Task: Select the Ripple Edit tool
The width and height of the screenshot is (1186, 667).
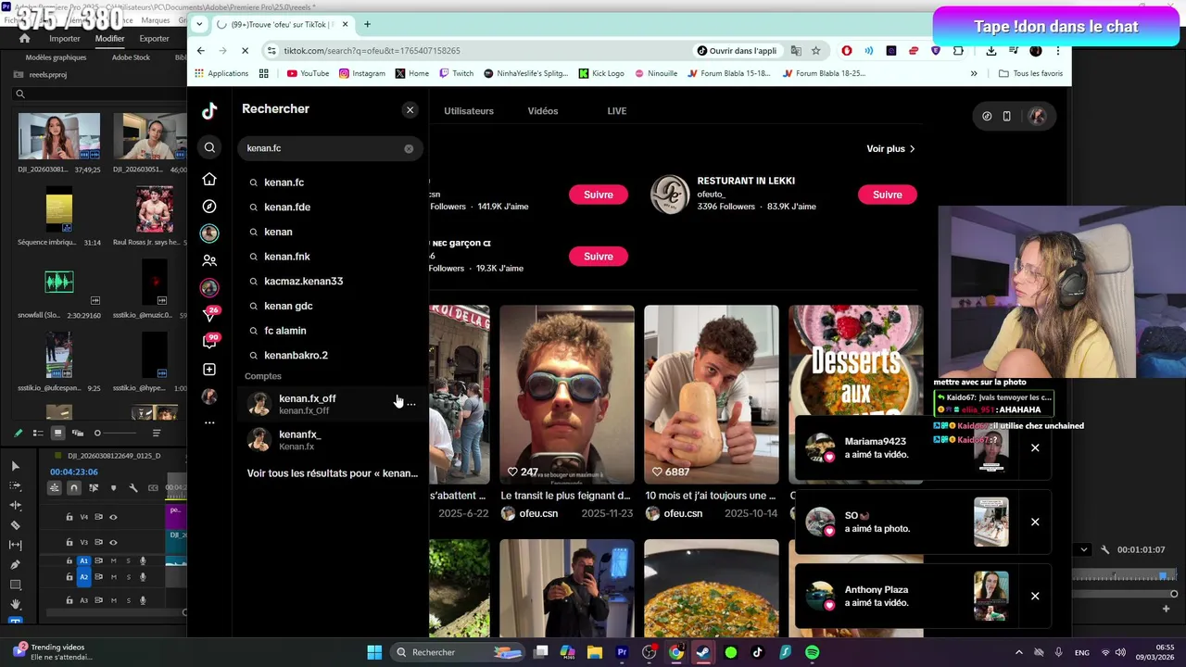Action: pyautogui.click(x=15, y=505)
